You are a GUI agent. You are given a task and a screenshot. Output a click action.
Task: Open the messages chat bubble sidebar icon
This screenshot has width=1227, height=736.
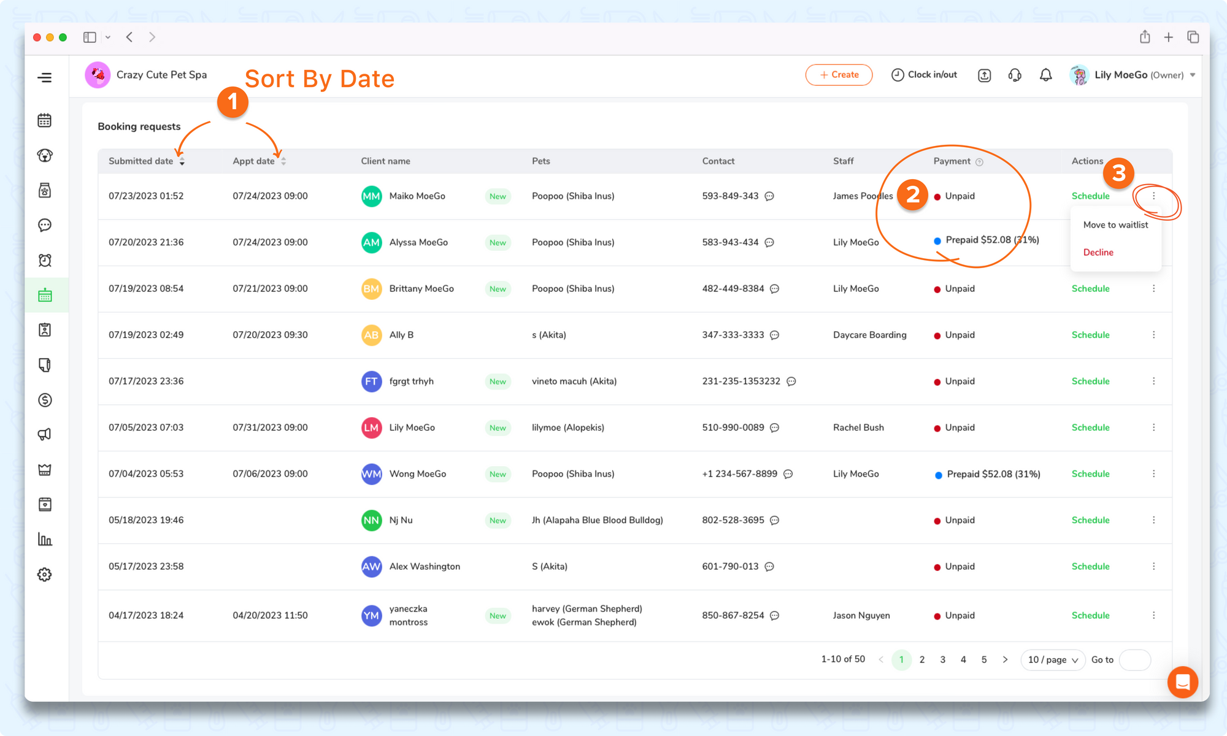tap(44, 225)
